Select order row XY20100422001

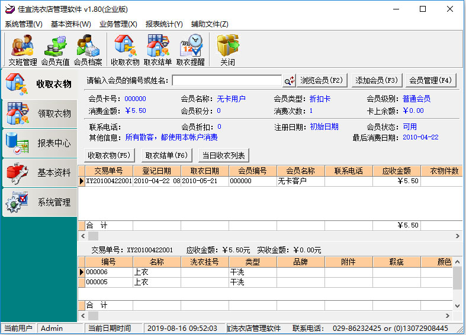271,181
